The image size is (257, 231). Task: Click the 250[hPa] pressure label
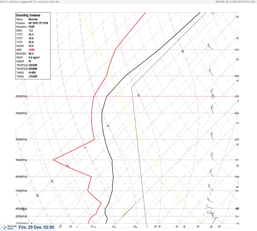tap(21, 96)
